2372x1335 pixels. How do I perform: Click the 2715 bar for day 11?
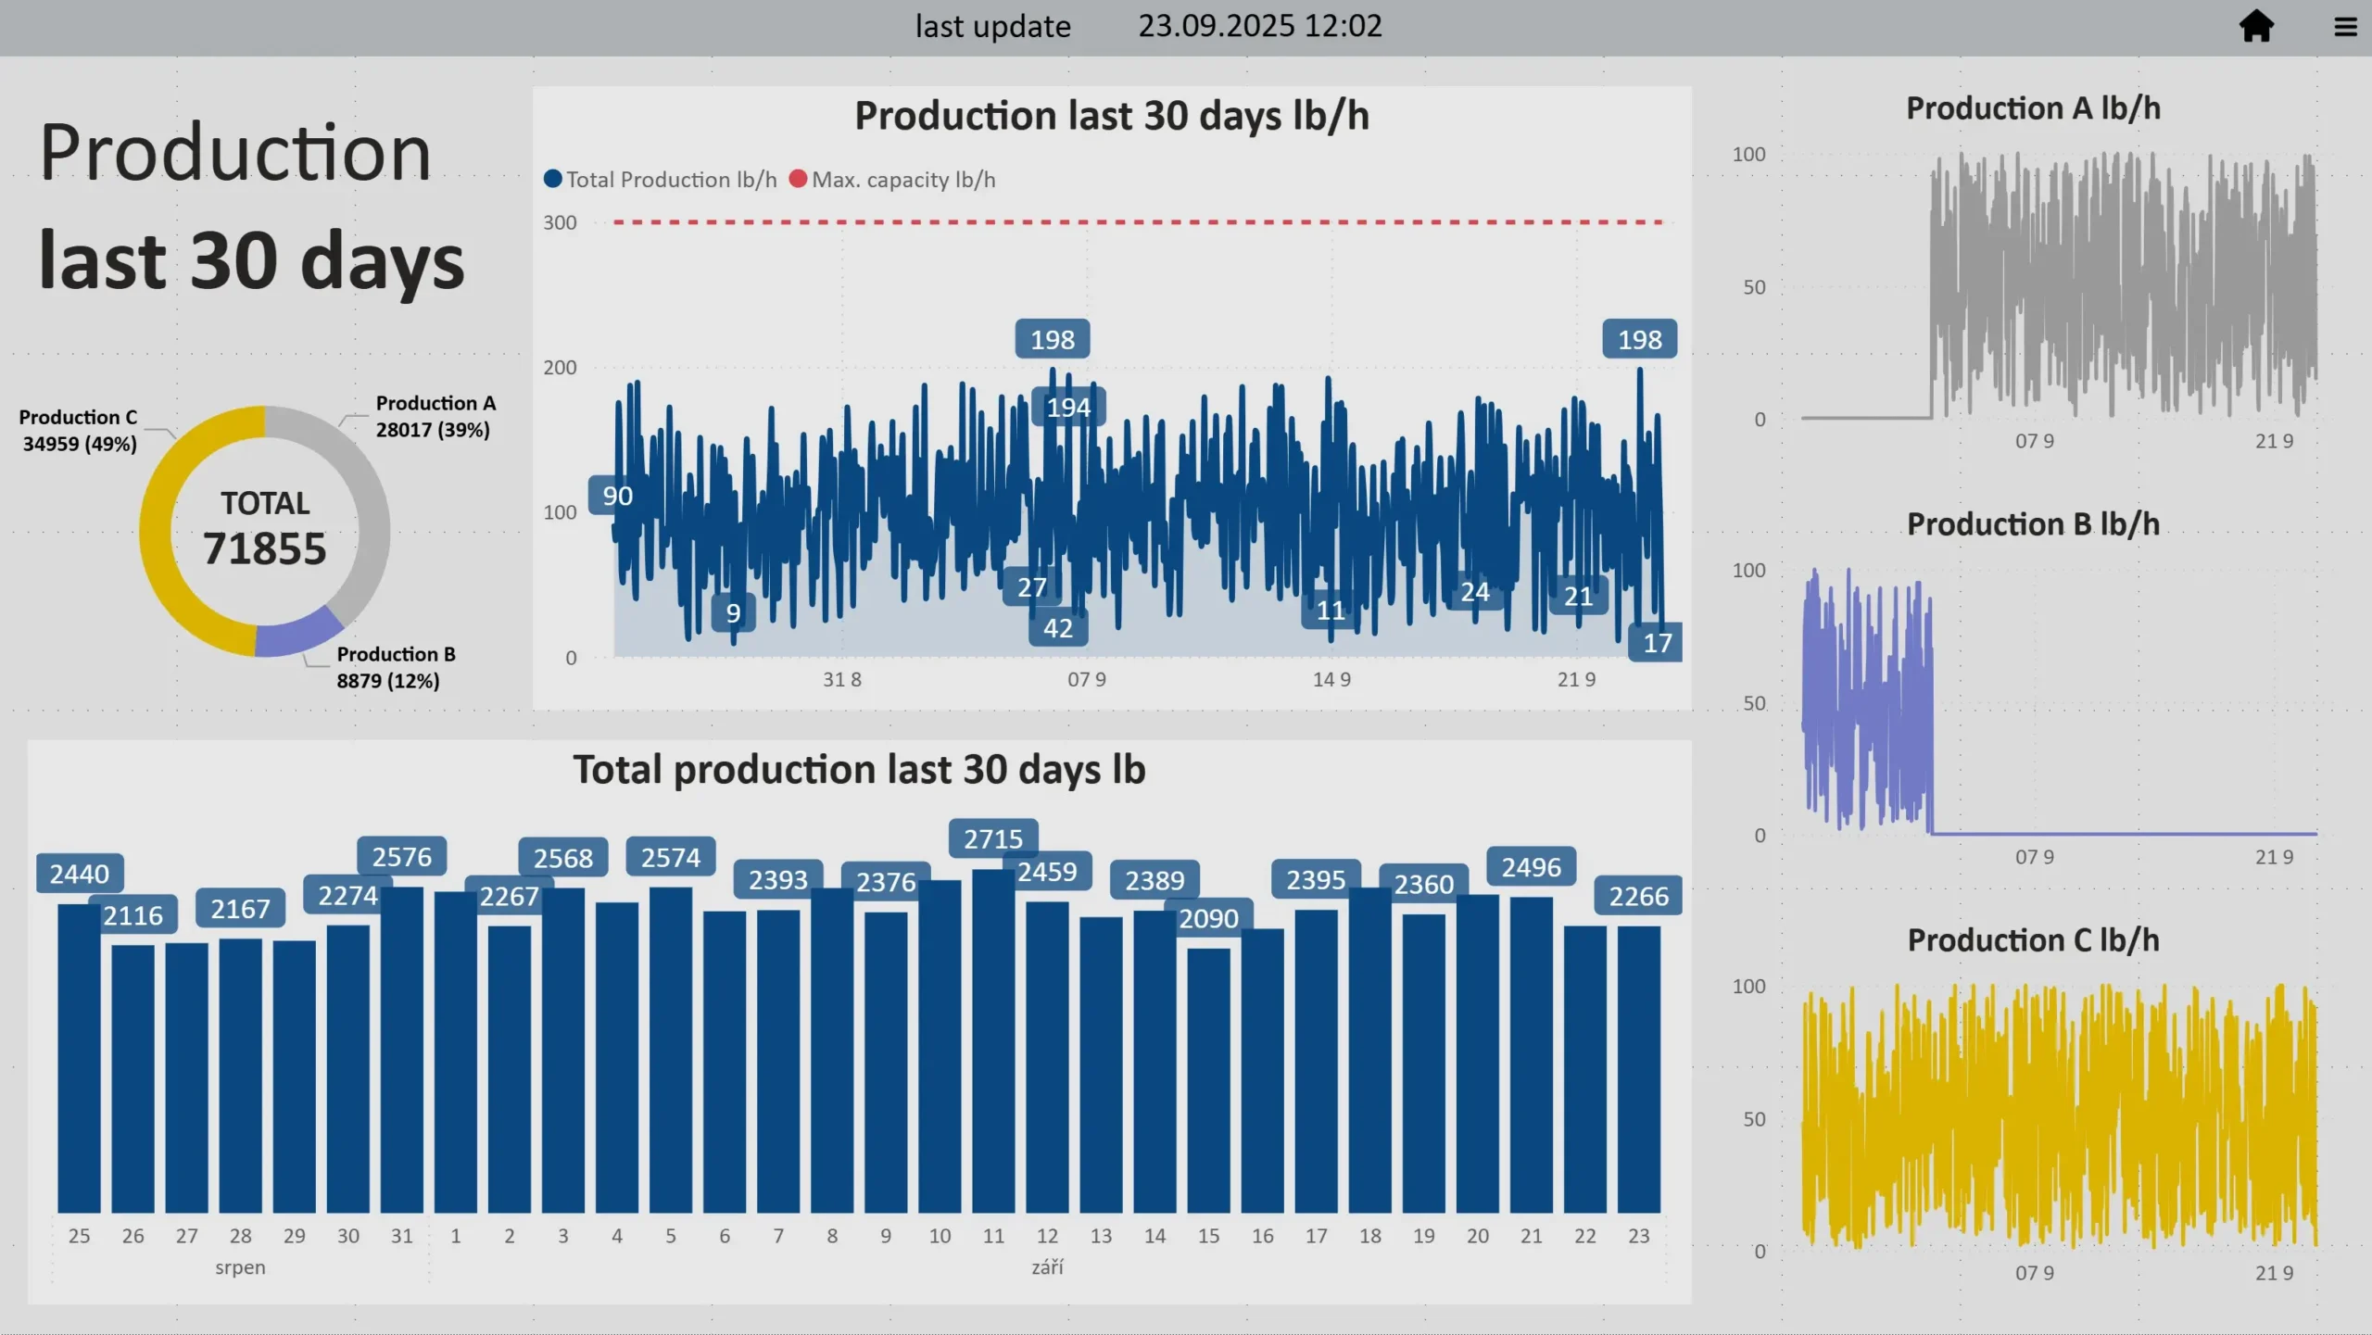tap(993, 1038)
